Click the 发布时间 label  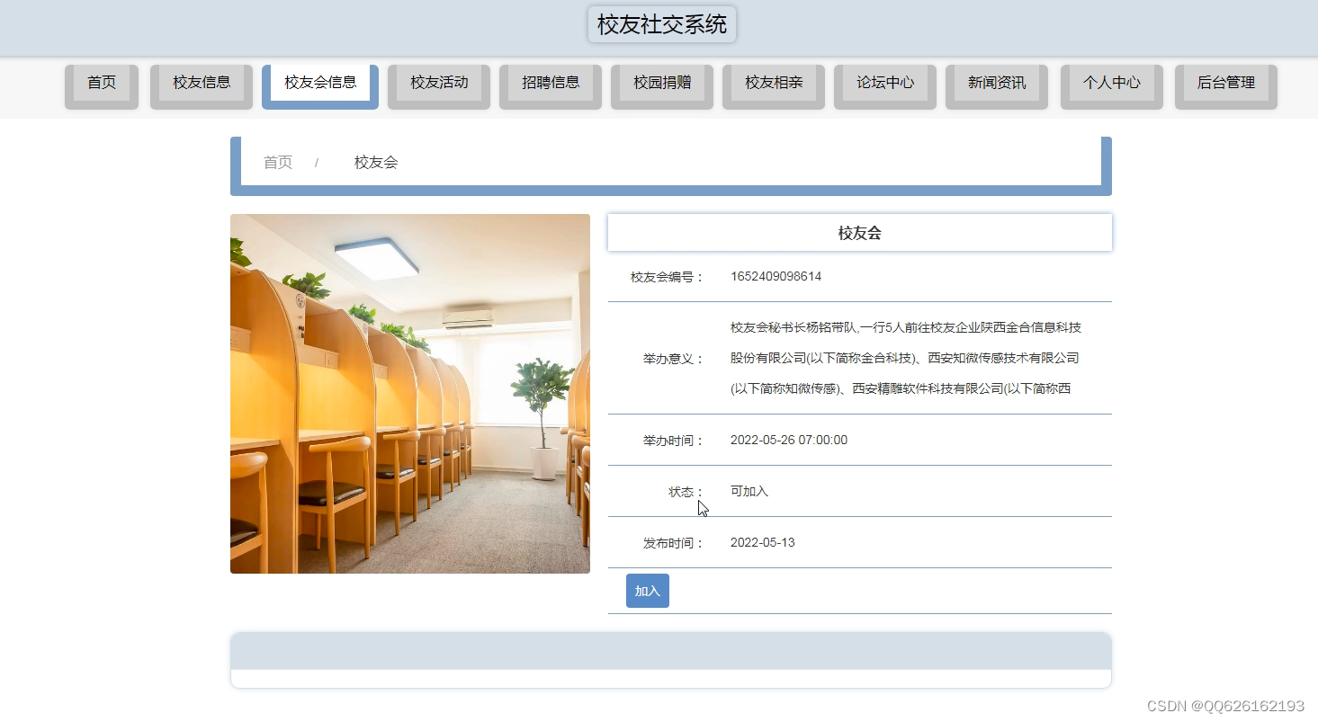point(674,543)
